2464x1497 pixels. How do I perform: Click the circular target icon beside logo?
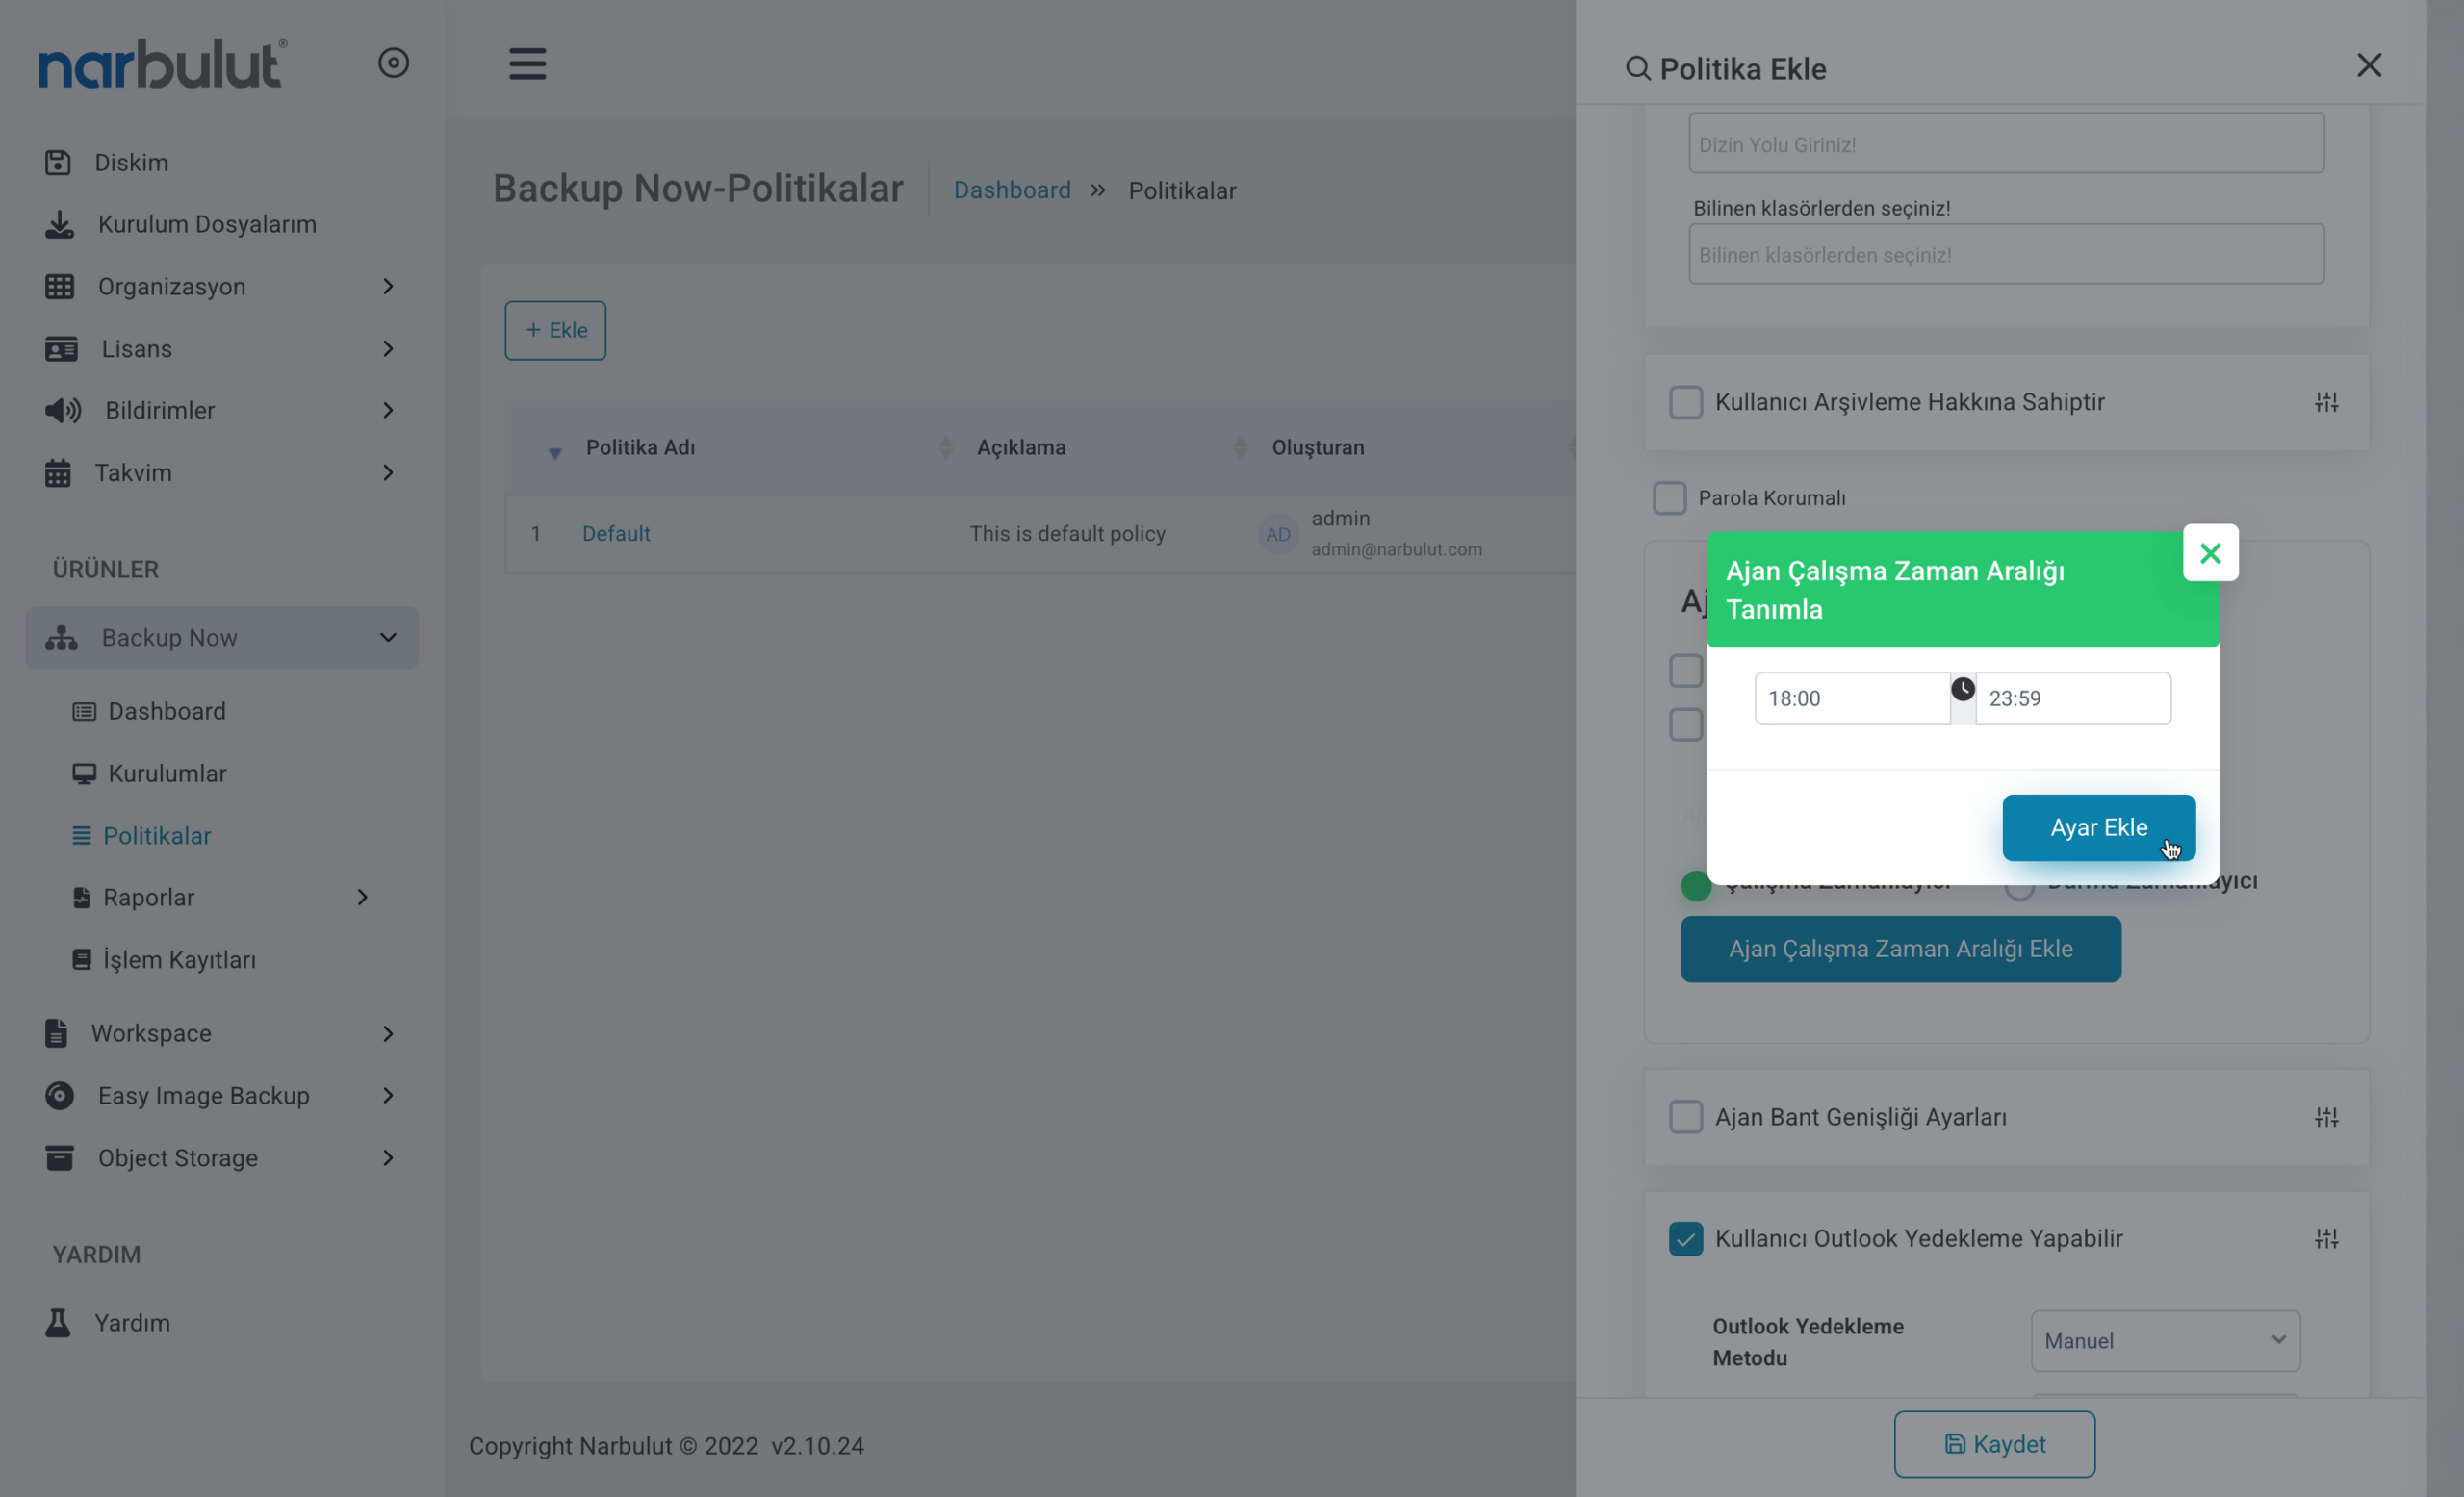tap(393, 63)
